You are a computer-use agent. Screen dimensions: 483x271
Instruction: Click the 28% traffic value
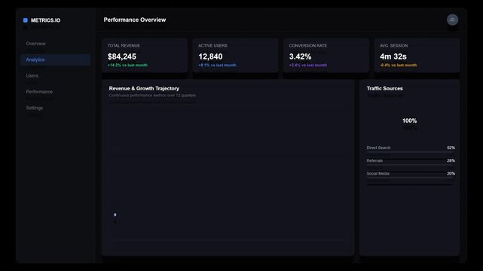[x=451, y=160]
